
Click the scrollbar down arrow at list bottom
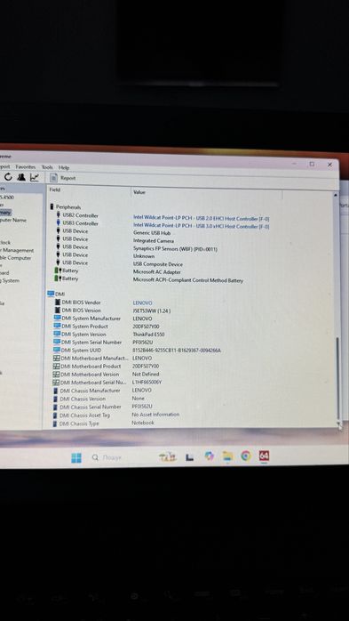338,423
